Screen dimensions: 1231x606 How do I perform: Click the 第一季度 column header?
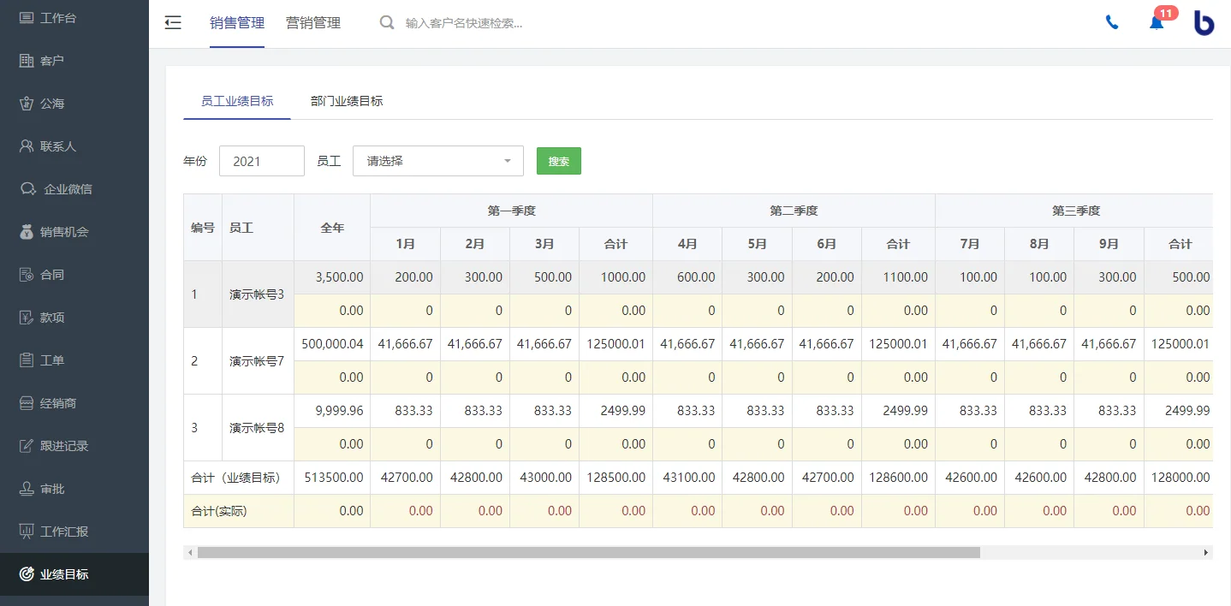coord(511,211)
